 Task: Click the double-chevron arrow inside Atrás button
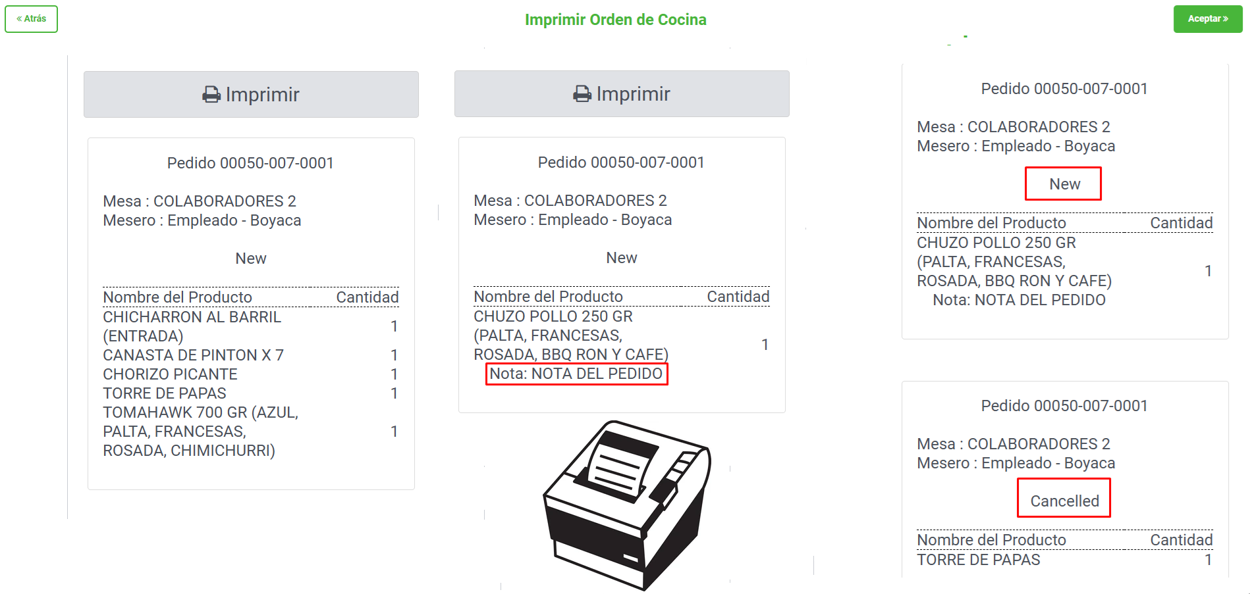click(x=18, y=18)
